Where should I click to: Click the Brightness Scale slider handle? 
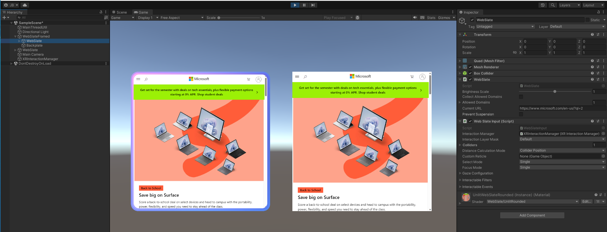[x=555, y=91]
